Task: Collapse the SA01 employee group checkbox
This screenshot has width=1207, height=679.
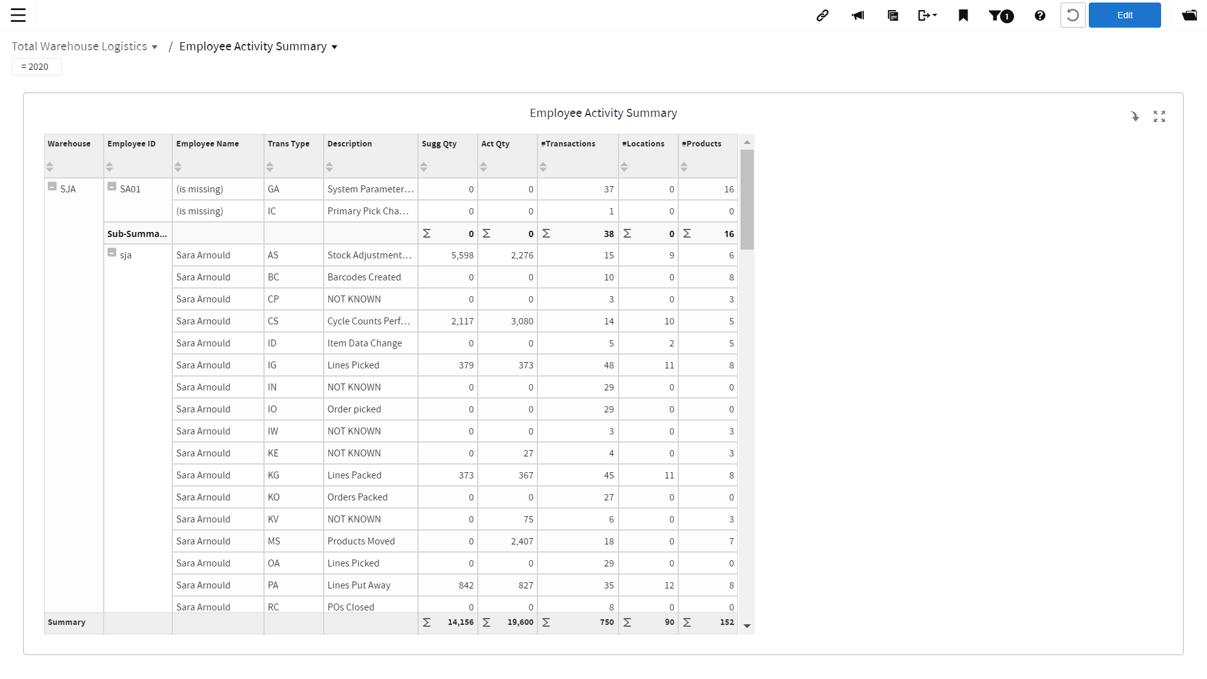Action: pyautogui.click(x=112, y=186)
